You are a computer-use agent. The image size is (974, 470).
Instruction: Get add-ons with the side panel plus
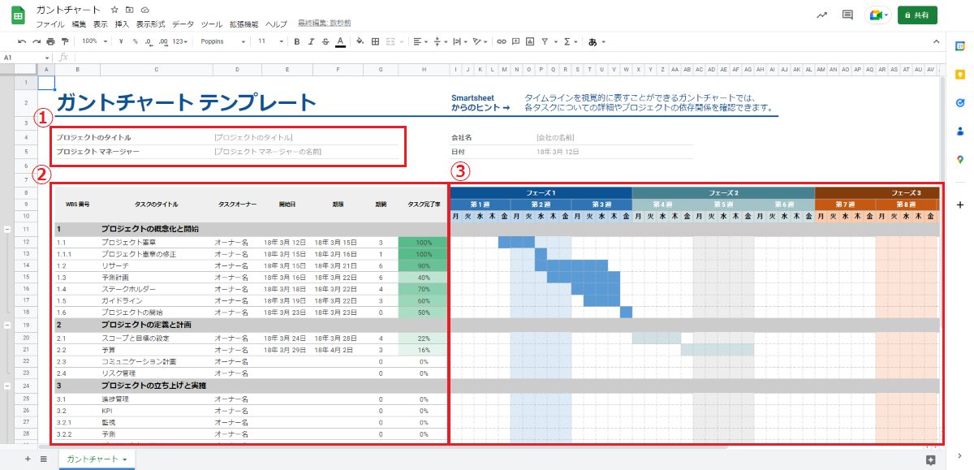coord(960,205)
